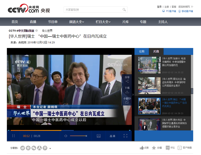Open 主持人 in the navigation bar

(163, 22)
